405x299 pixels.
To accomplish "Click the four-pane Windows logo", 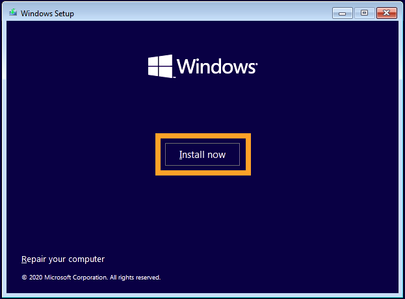I will pyautogui.click(x=160, y=66).
